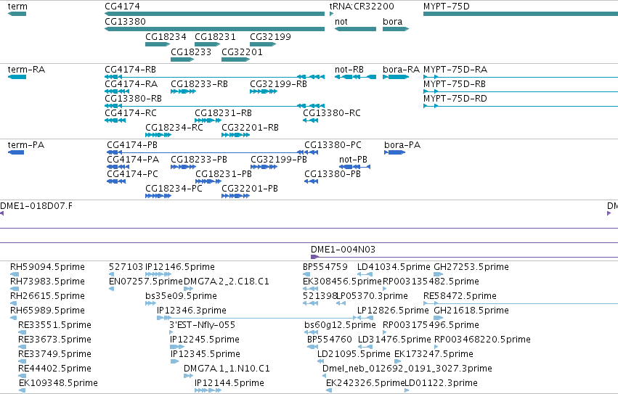Select the RH59094.5prime EST label
This screenshot has height=394, width=618.
click(x=47, y=267)
